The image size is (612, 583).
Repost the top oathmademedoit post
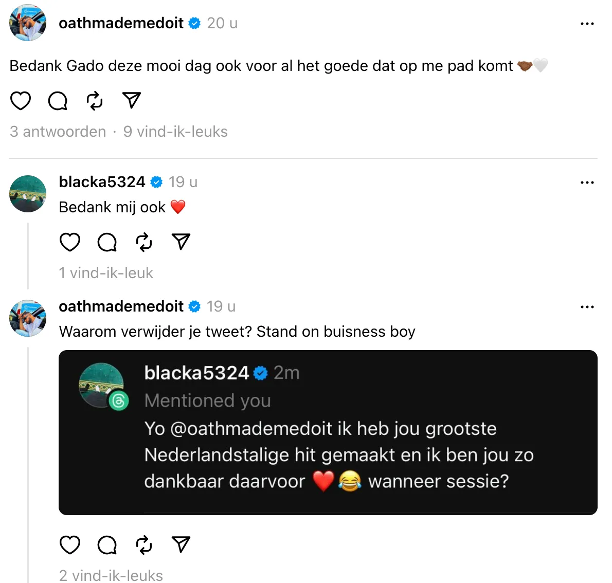point(95,101)
